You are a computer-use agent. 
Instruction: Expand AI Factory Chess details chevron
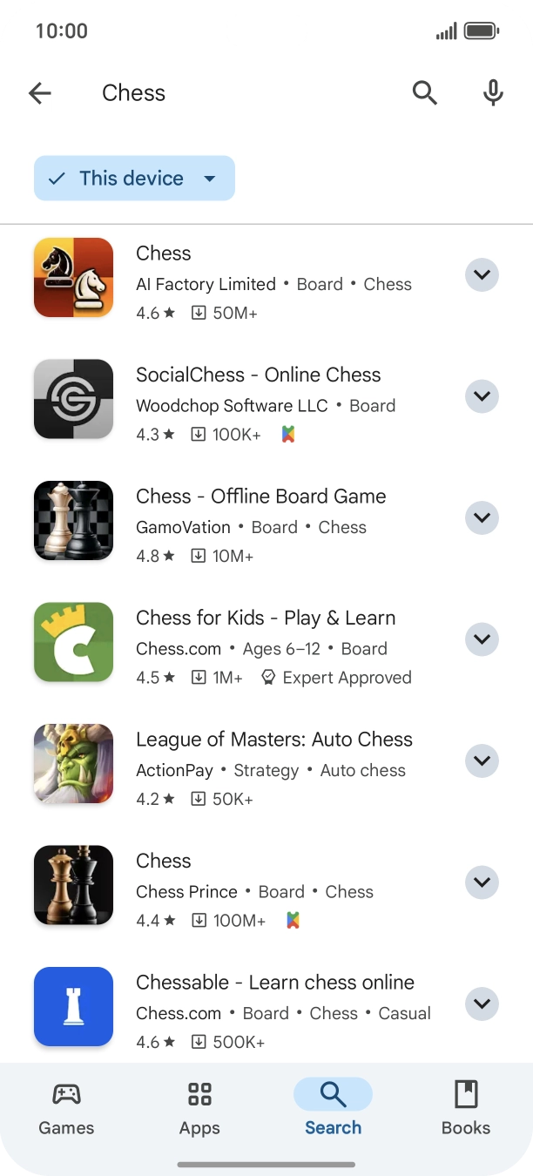482,275
